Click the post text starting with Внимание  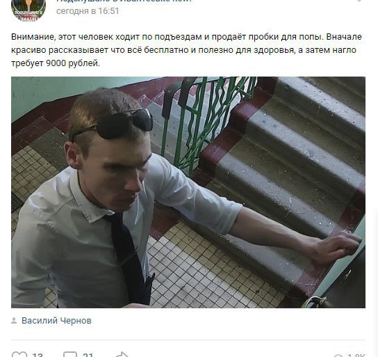[x=186, y=50]
